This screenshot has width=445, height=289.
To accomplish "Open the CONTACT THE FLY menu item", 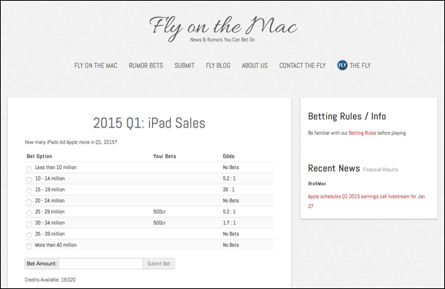I will coord(303,65).
